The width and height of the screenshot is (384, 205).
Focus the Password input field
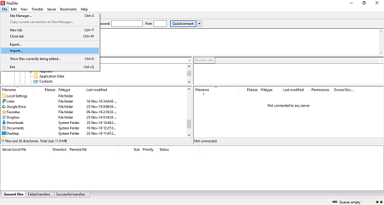[127, 24]
